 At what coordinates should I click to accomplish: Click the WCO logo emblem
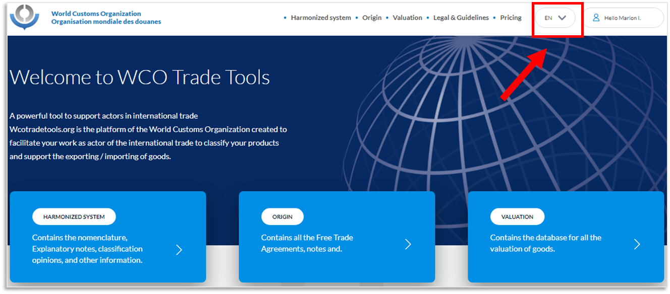24,18
